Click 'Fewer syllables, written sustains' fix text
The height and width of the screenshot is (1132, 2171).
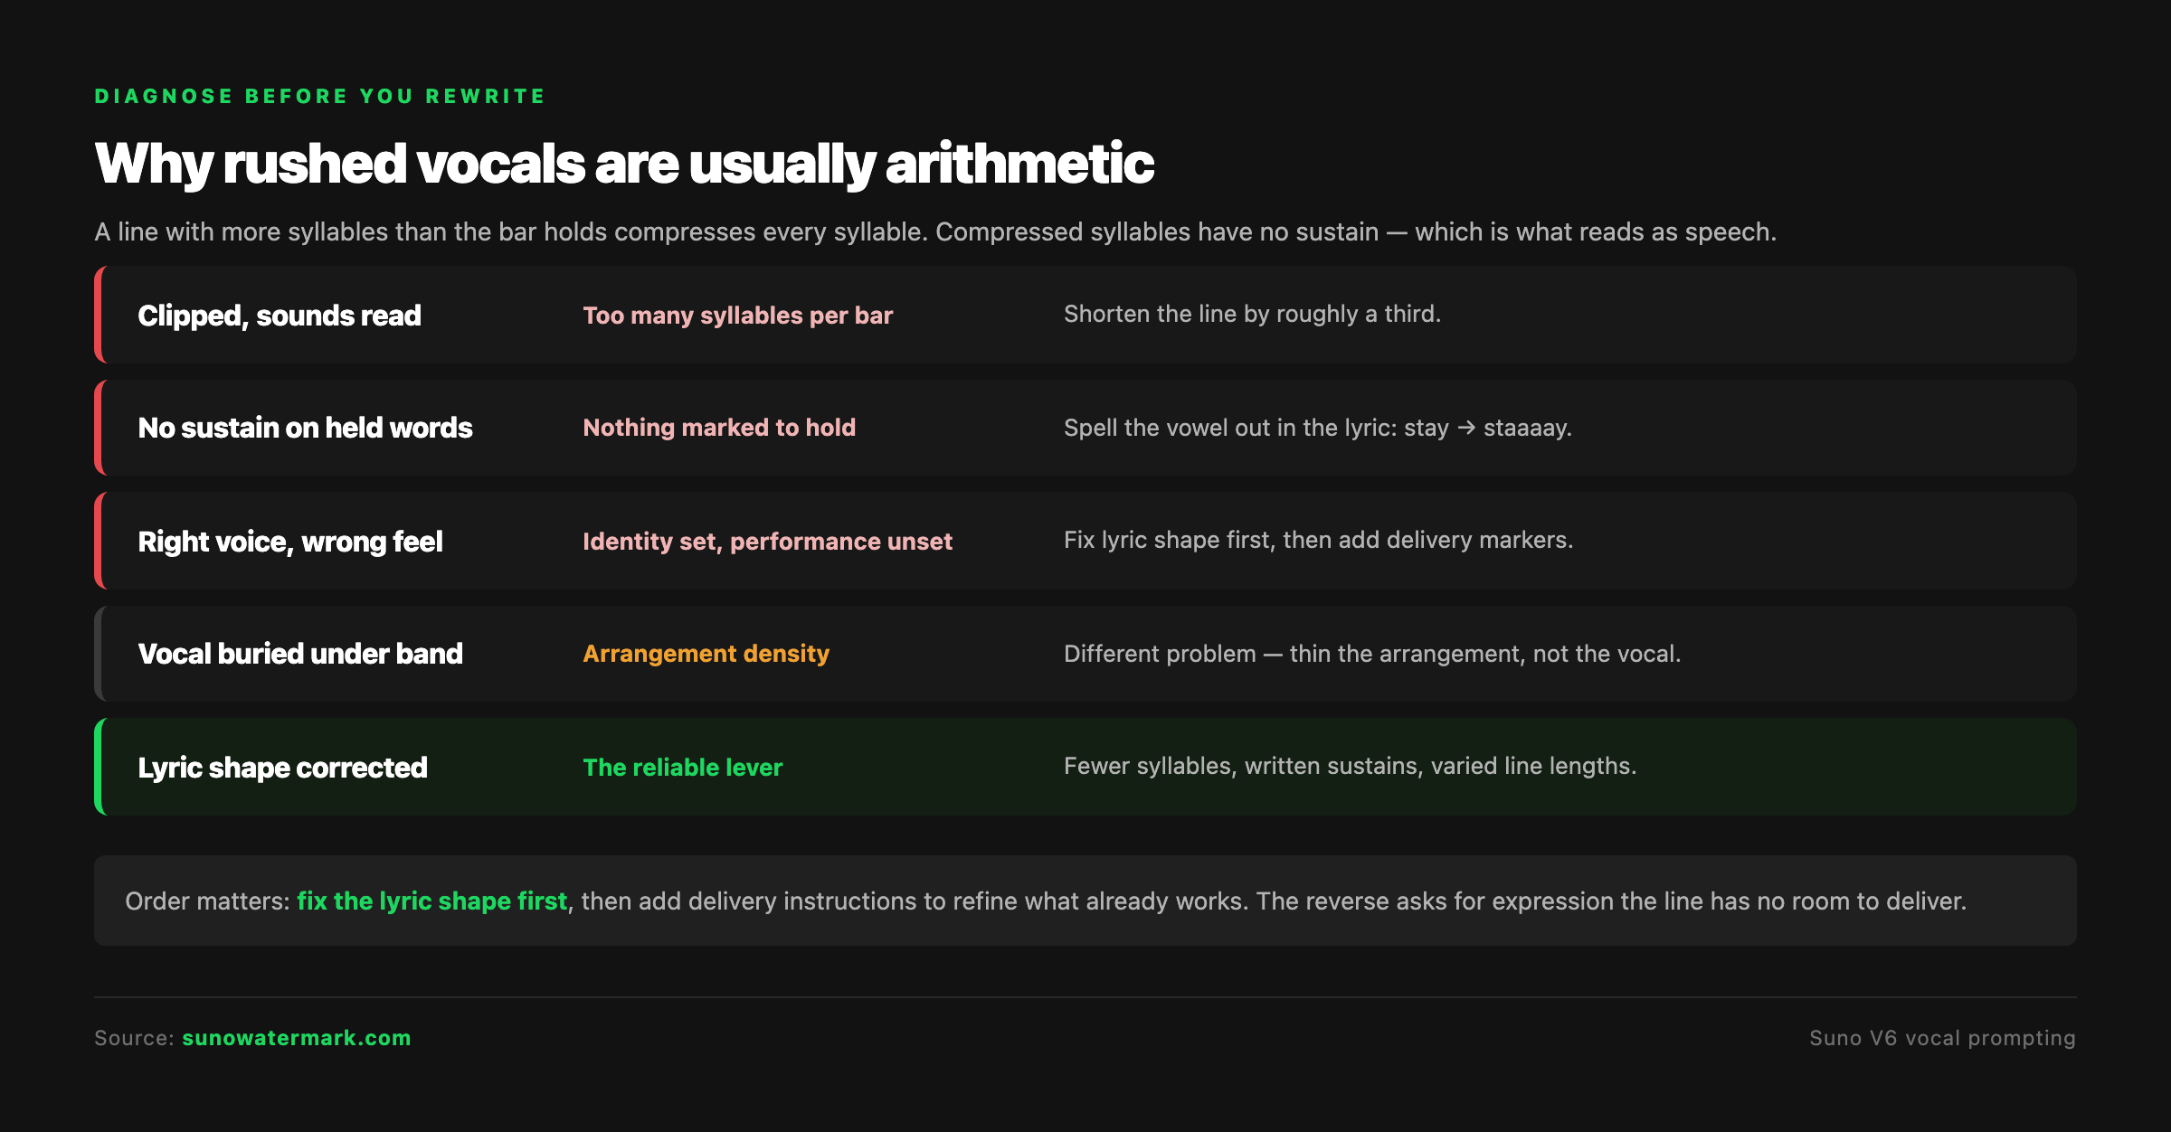(x=1239, y=766)
